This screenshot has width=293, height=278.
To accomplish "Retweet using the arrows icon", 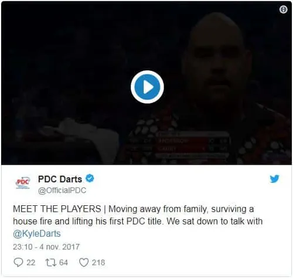I will [x=51, y=262].
